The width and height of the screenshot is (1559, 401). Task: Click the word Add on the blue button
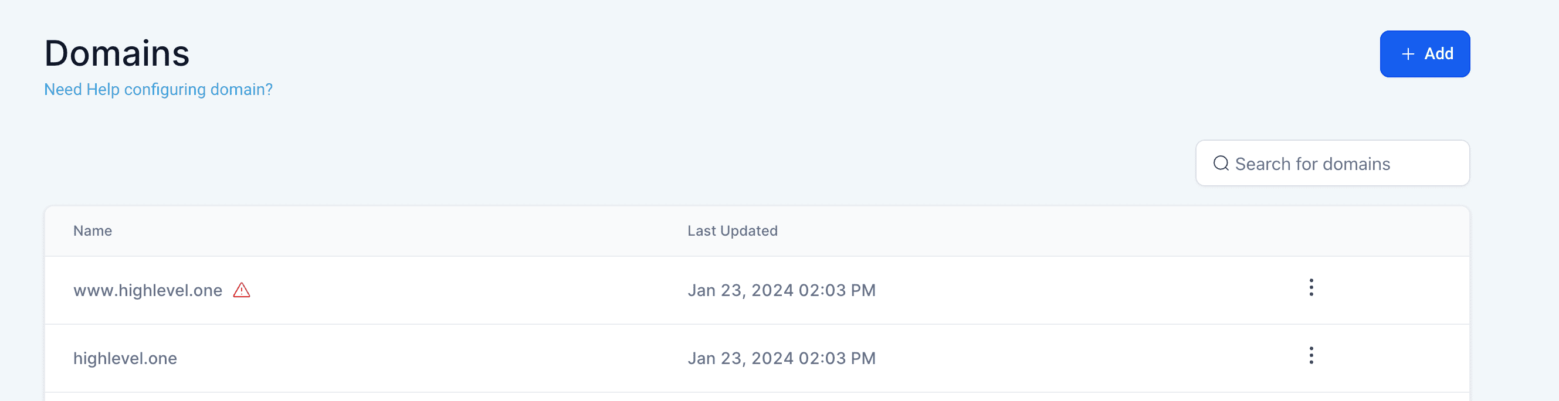[x=1439, y=54]
